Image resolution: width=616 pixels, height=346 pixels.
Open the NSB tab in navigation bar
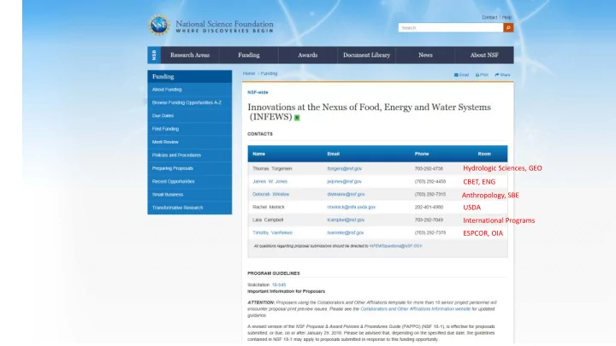pyautogui.click(x=154, y=55)
